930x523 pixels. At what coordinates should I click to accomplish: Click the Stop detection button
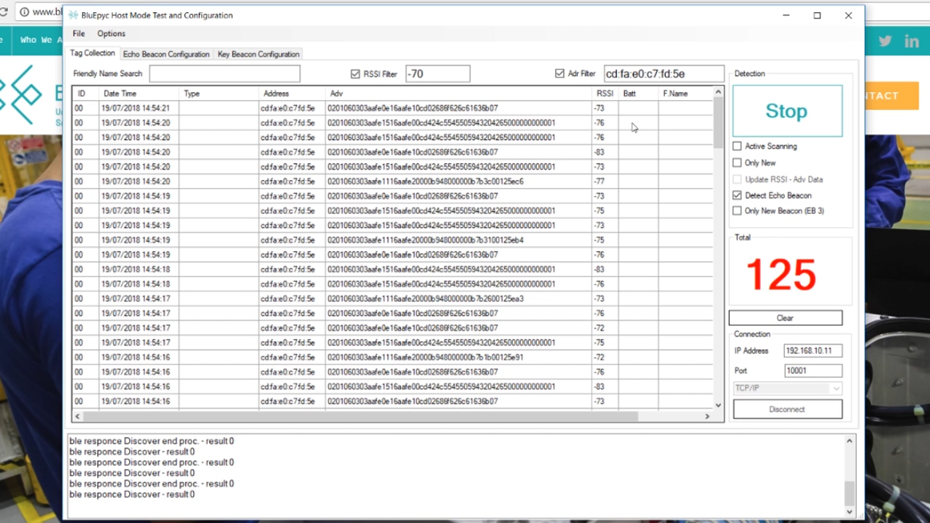click(787, 111)
